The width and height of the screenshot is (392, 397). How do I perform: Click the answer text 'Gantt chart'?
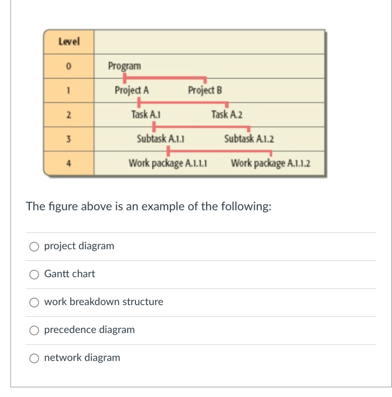tap(70, 274)
